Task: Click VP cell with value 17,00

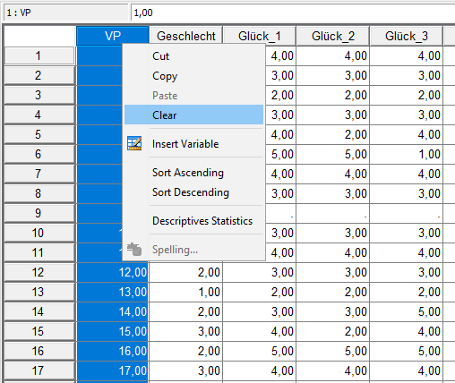Action: pos(113,370)
